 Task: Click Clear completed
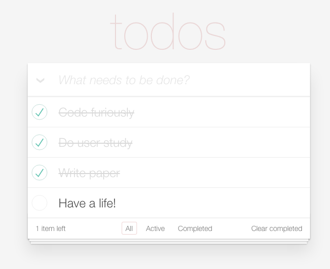(277, 228)
